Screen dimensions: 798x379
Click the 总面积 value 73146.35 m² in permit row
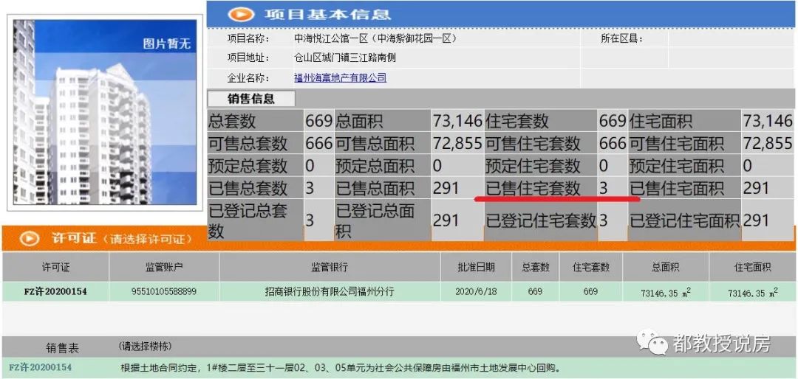click(x=665, y=292)
